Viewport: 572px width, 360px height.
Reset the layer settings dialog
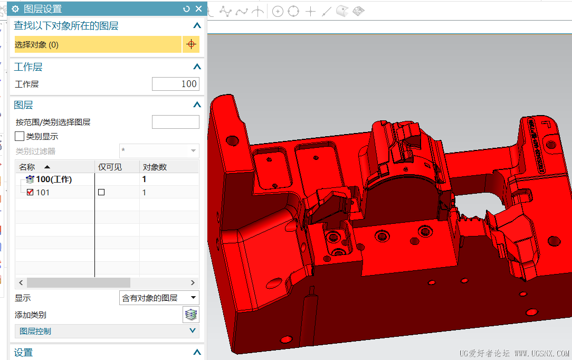point(186,9)
